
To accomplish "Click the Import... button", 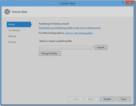I will pos(101,48).
